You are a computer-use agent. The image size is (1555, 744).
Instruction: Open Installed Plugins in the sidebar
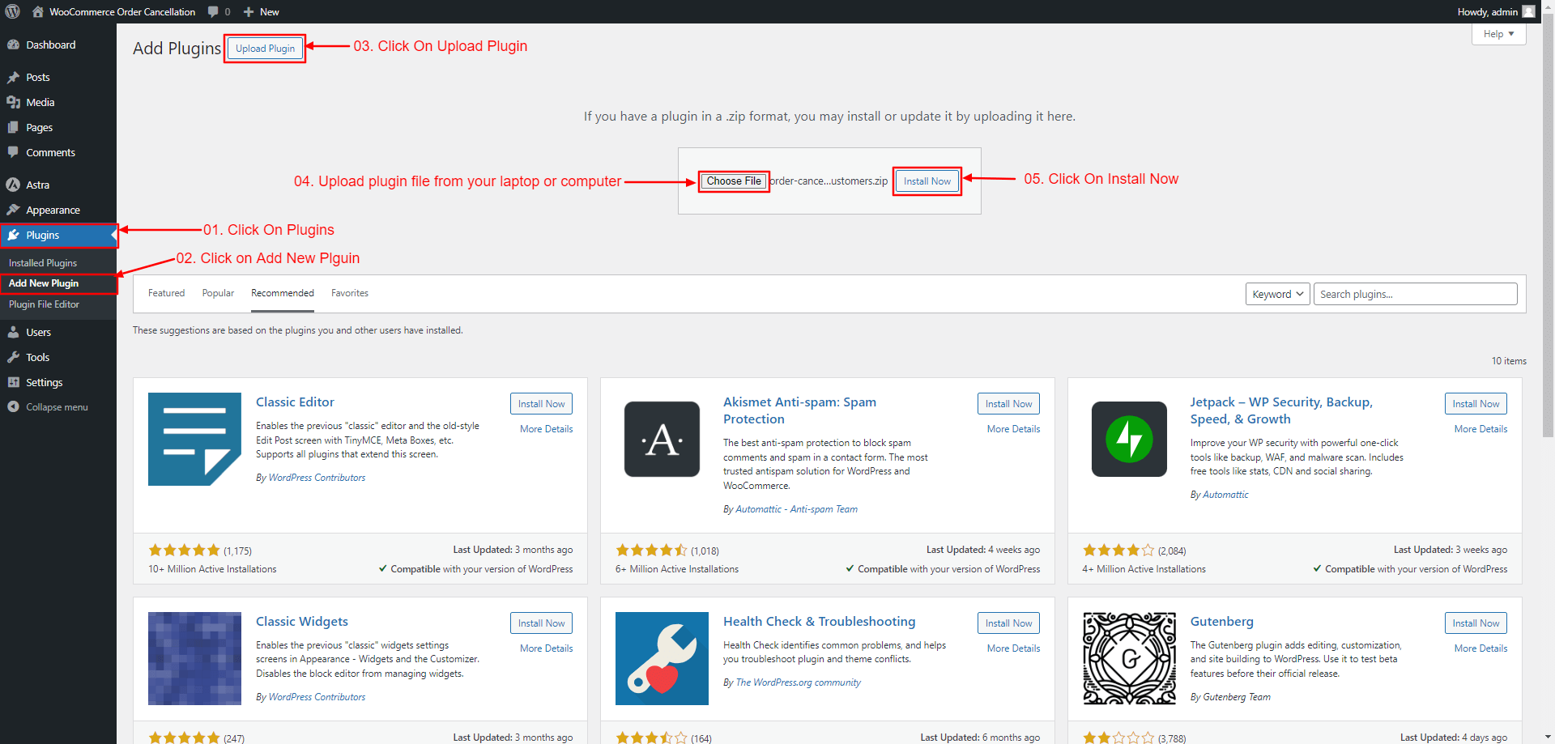(x=43, y=263)
